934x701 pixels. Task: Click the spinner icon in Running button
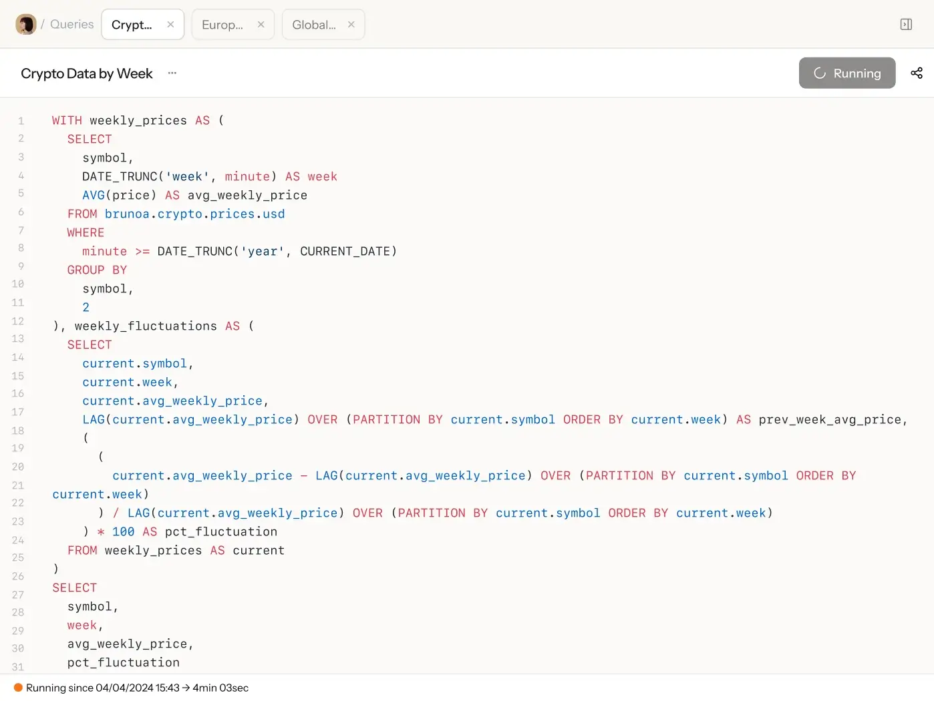coord(820,73)
